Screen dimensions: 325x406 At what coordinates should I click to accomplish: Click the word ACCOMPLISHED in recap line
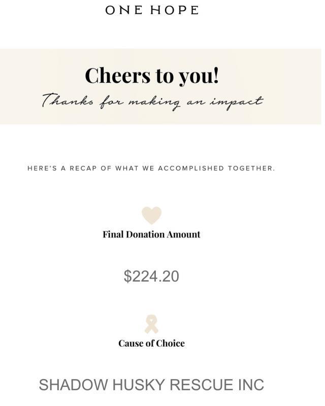pos(191,168)
